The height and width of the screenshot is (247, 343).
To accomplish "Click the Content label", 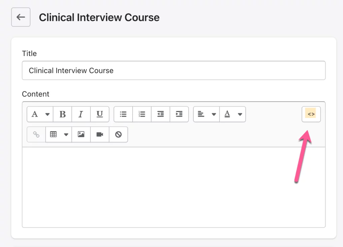I will coord(36,94).
